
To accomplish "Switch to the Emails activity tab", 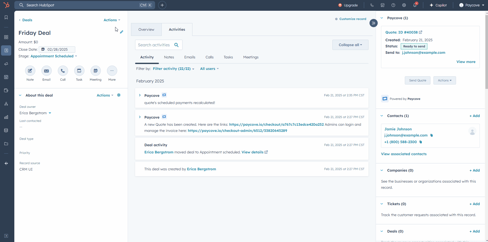I will (190, 57).
